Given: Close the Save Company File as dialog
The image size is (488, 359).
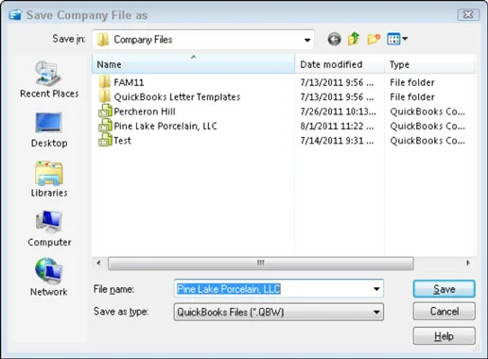Looking at the screenshot, I should 468,14.
